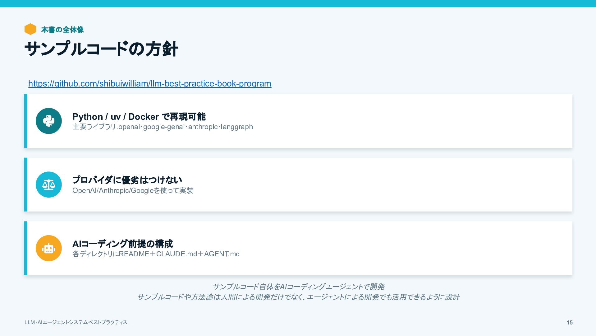Click the orange hexagon beside 本書の全体像

tap(30, 29)
